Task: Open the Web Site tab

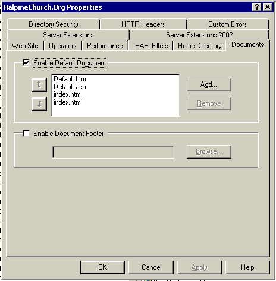Action: click(25, 46)
